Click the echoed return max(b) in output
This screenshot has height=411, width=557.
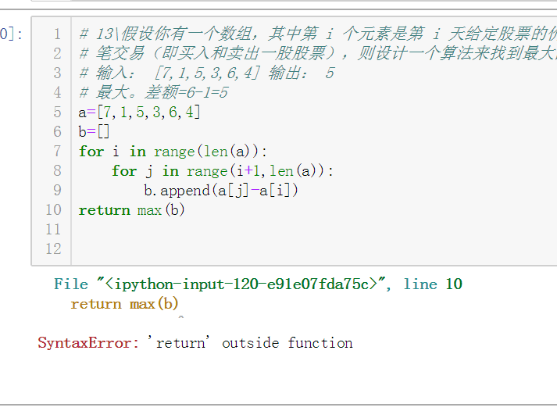click(124, 304)
